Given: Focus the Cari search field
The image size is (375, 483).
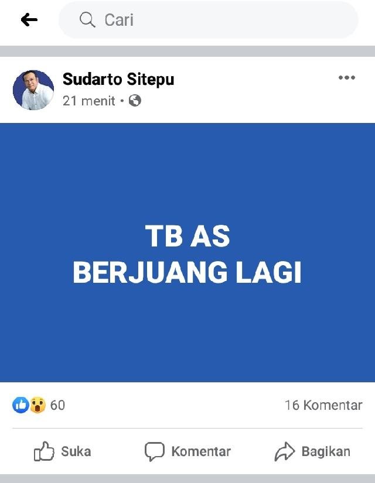Looking at the screenshot, I should pos(208,20).
